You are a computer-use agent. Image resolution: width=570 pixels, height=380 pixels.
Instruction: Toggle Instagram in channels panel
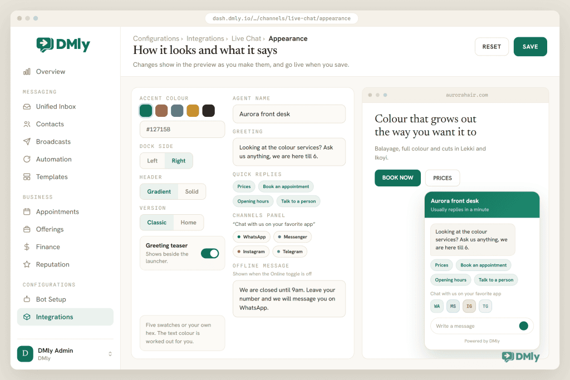pos(251,251)
